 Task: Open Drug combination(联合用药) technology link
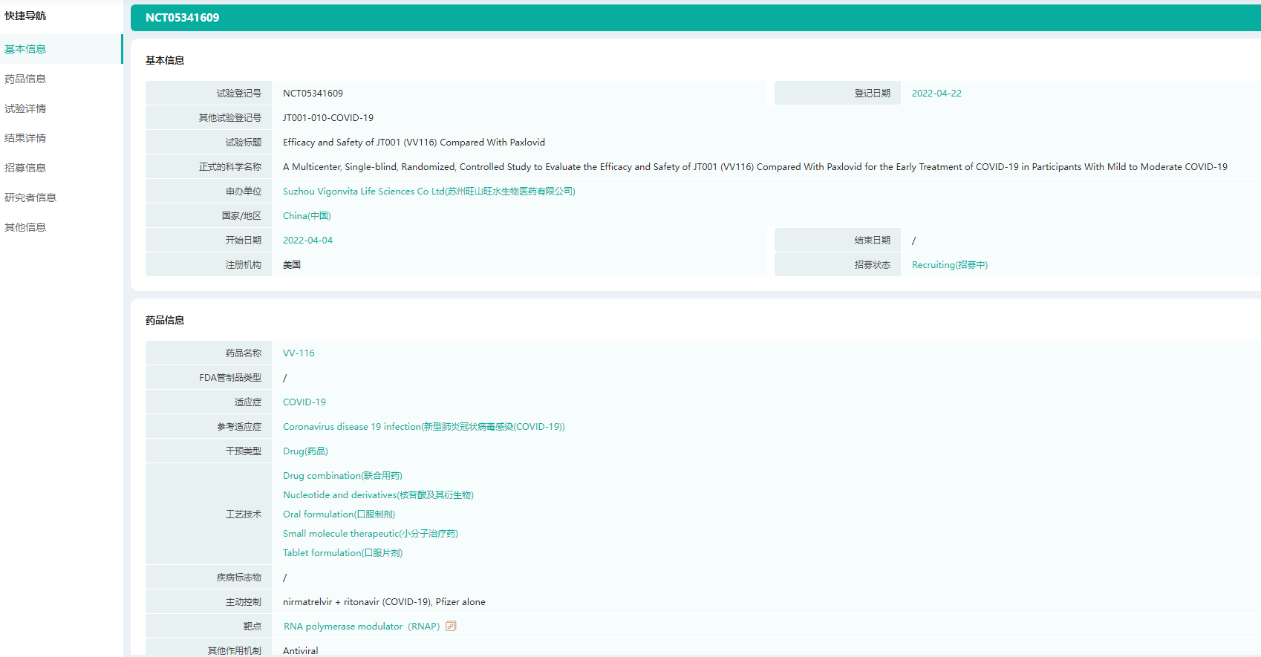342,476
